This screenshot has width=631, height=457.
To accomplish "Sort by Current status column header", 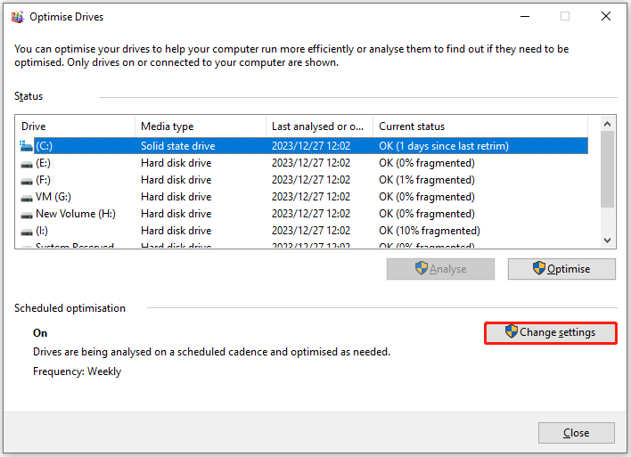I will click(x=479, y=126).
